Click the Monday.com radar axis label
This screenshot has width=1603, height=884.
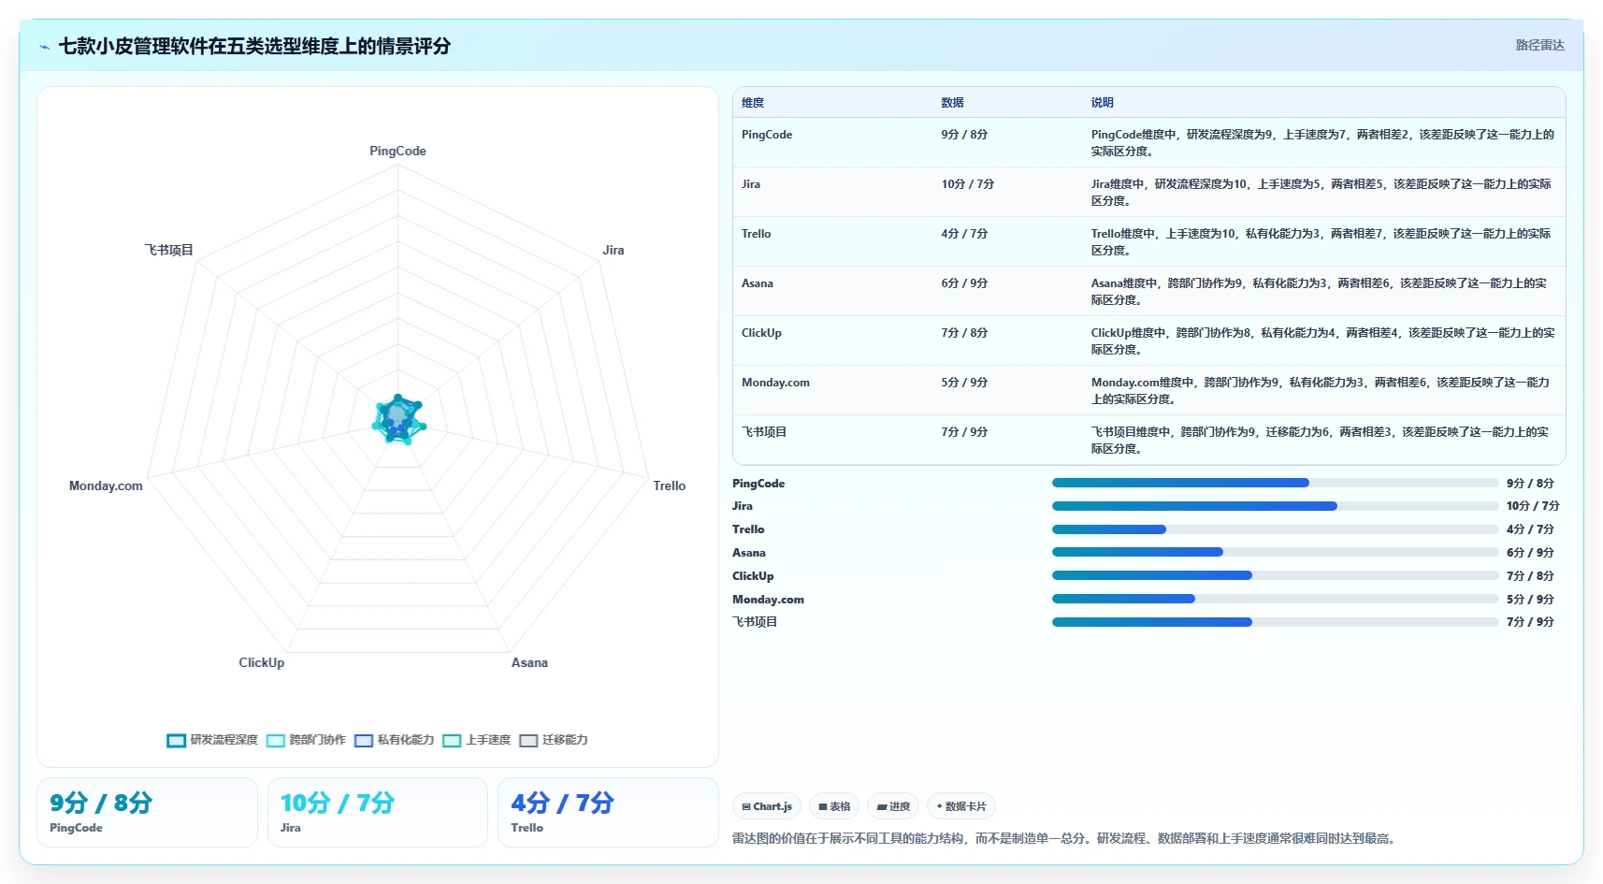[x=106, y=485]
